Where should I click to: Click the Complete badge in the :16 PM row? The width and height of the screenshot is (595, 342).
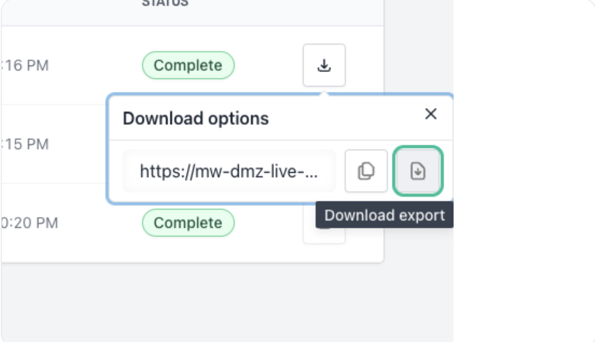pyautogui.click(x=188, y=65)
